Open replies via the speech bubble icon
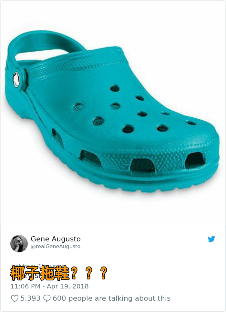This screenshot has width=226, height=312. pos(47,298)
